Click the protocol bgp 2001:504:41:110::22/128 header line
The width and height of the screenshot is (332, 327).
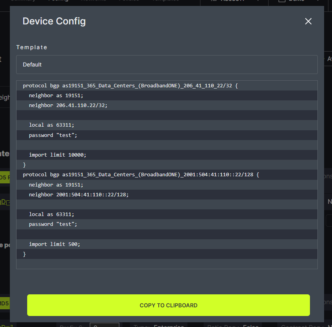coord(140,174)
